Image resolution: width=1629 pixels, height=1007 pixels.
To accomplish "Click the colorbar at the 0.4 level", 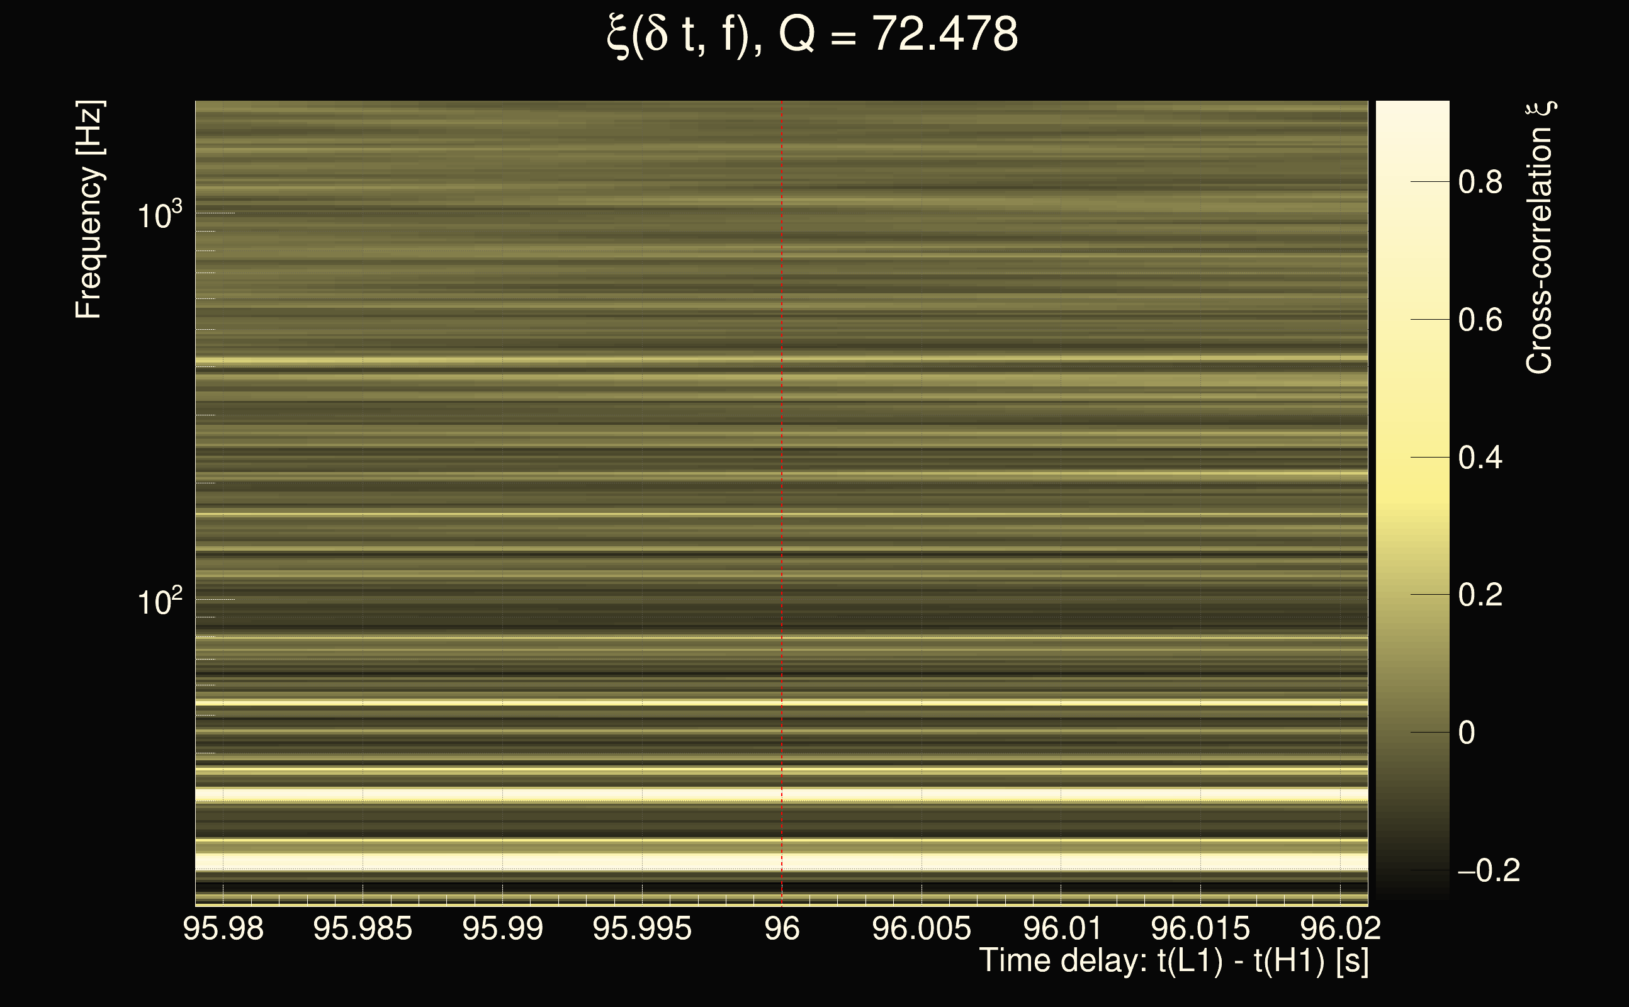I will 1412,458.
